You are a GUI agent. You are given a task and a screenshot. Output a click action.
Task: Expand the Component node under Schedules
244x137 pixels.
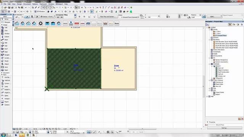212,78
